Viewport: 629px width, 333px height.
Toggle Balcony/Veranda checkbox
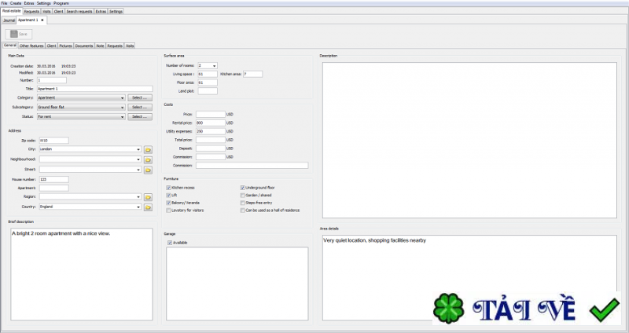168,203
